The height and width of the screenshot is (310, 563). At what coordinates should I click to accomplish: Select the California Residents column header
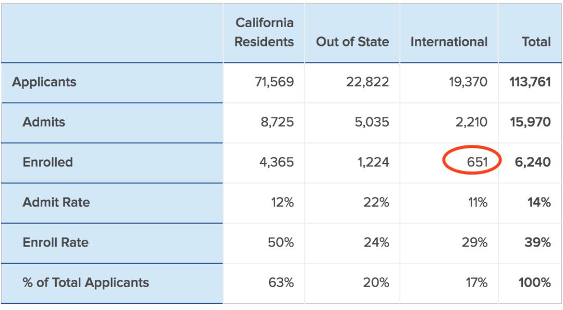[264, 32]
